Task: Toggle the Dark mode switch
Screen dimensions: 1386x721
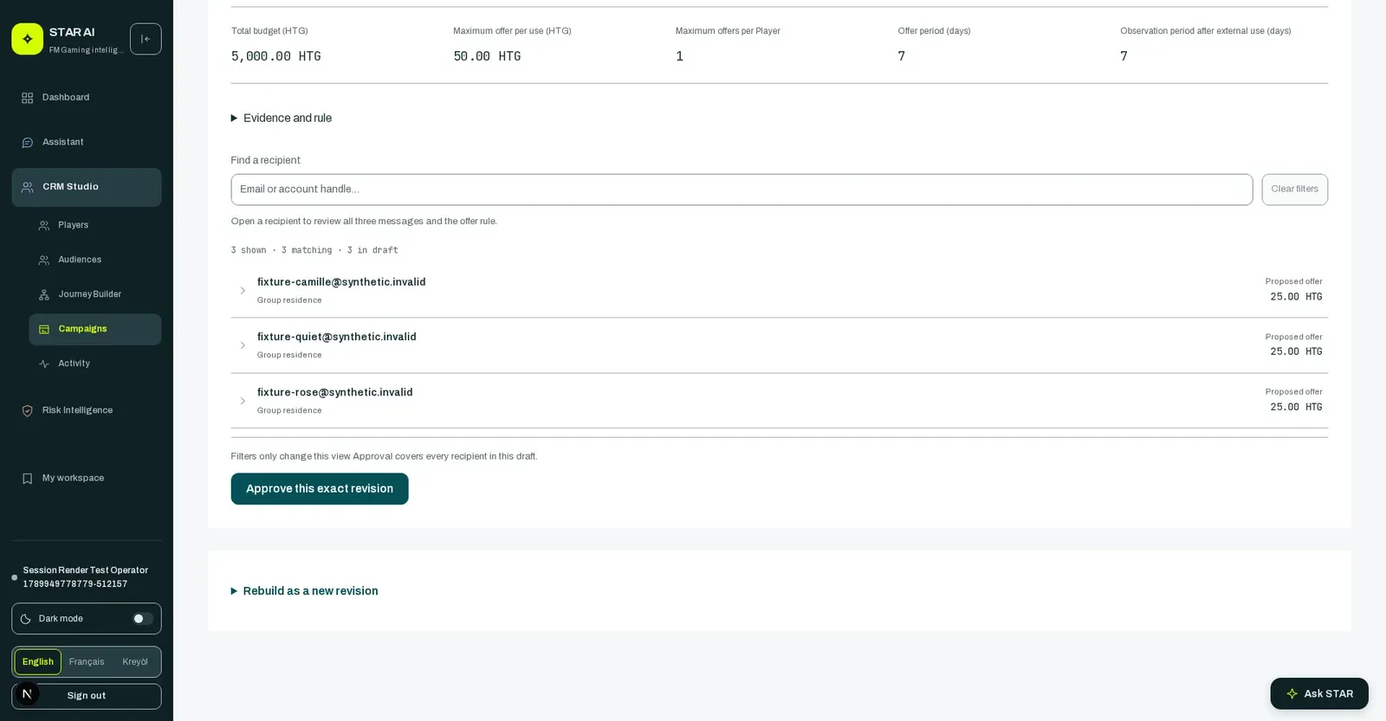Action: 143,619
